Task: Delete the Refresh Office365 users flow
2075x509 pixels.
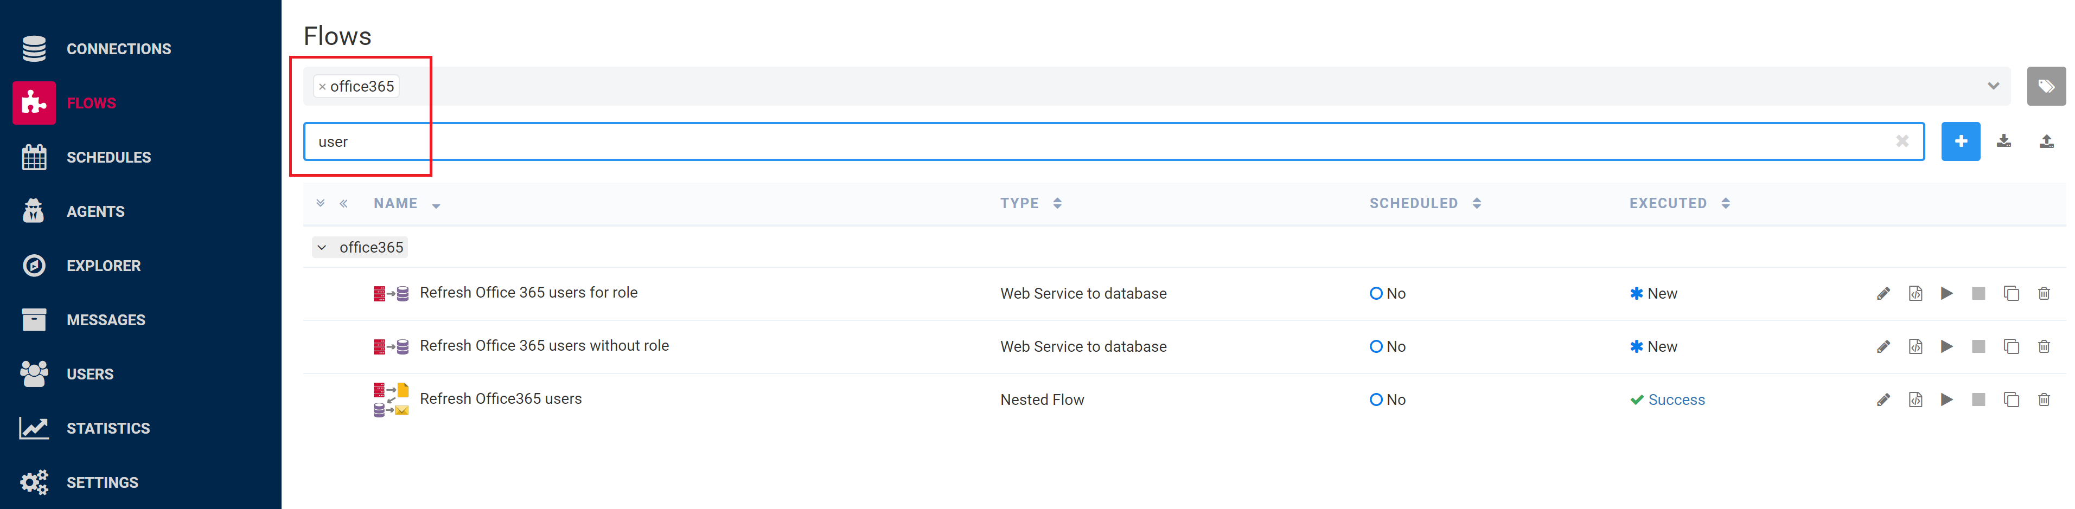Action: pyautogui.click(x=2044, y=400)
